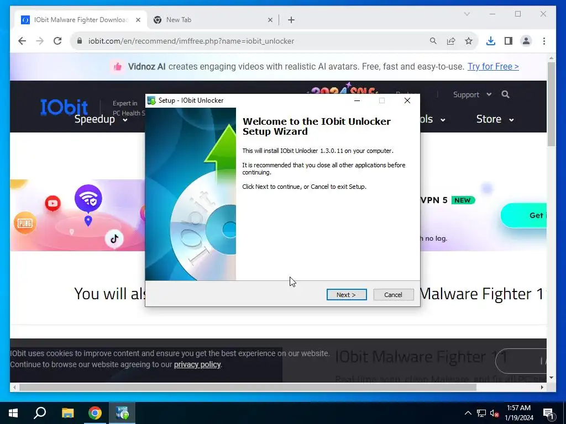Image resolution: width=566 pixels, height=424 pixels.
Task: Click the muted volume tray icon
Action: click(x=494, y=413)
